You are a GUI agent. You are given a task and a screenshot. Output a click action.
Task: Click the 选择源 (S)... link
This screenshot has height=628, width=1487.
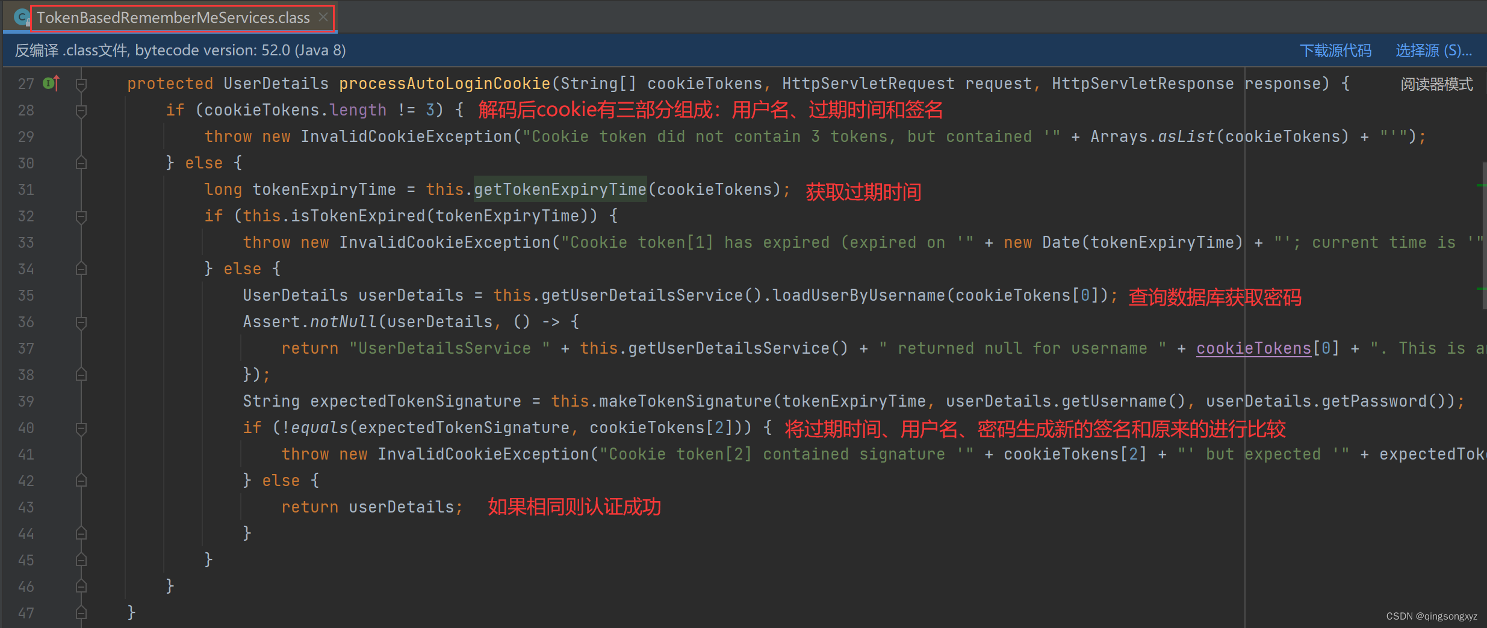1433,51
